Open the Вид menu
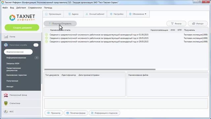The image size is (211, 119). 12,8
